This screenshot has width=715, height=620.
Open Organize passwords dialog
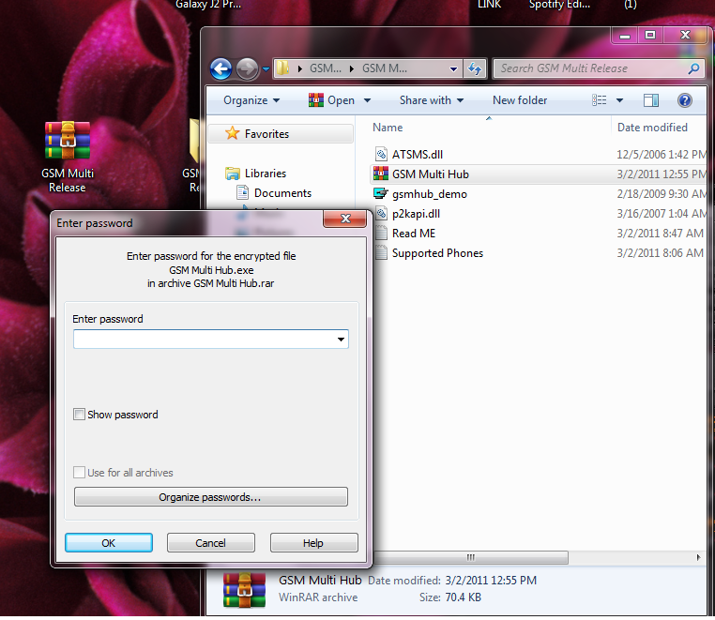[211, 497]
